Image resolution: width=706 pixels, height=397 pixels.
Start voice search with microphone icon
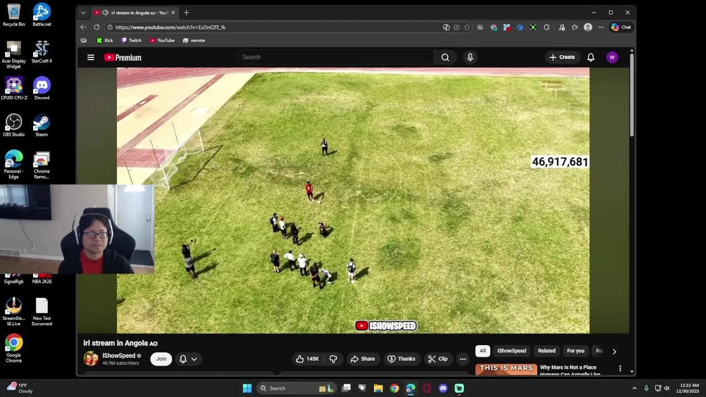pyautogui.click(x=470, y=57)
